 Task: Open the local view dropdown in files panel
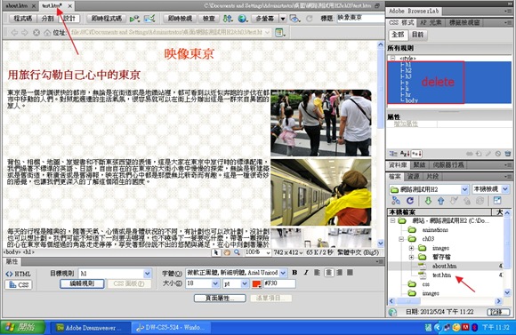click(x=505, y=189)
